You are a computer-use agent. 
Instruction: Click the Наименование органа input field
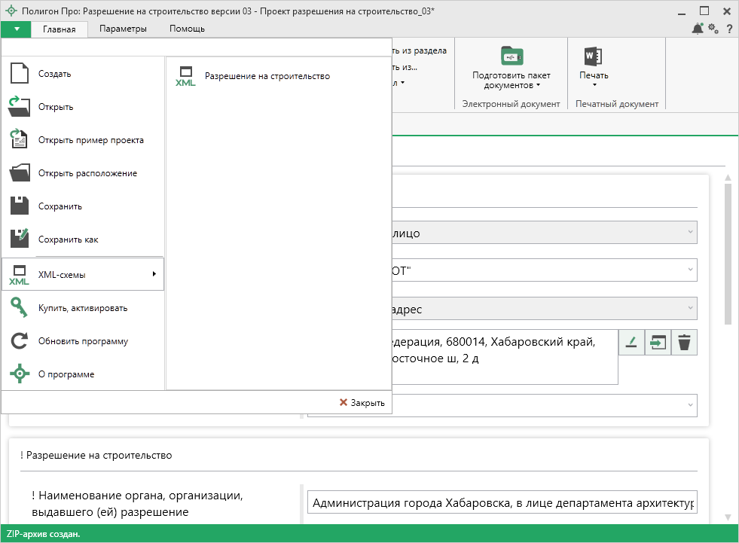pos(502,502)
